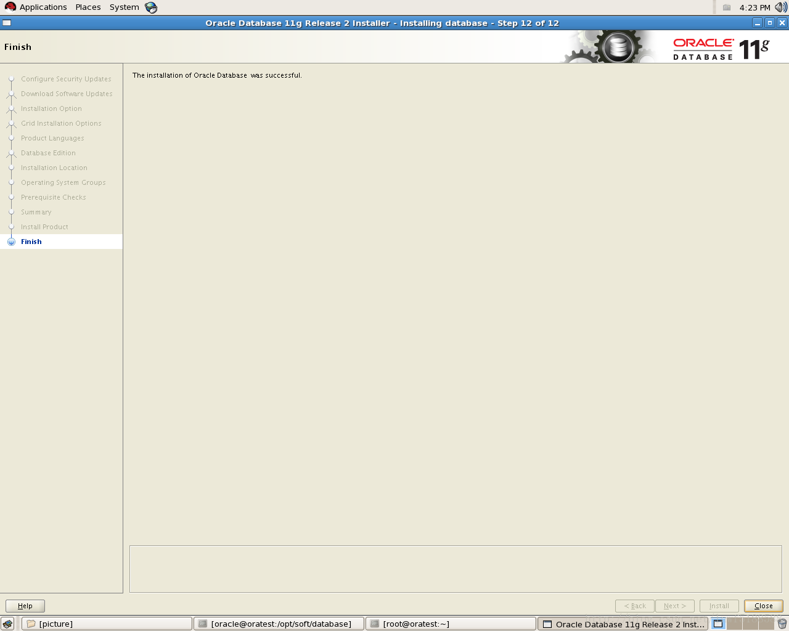Click the show desktop icon

(7, 624)
